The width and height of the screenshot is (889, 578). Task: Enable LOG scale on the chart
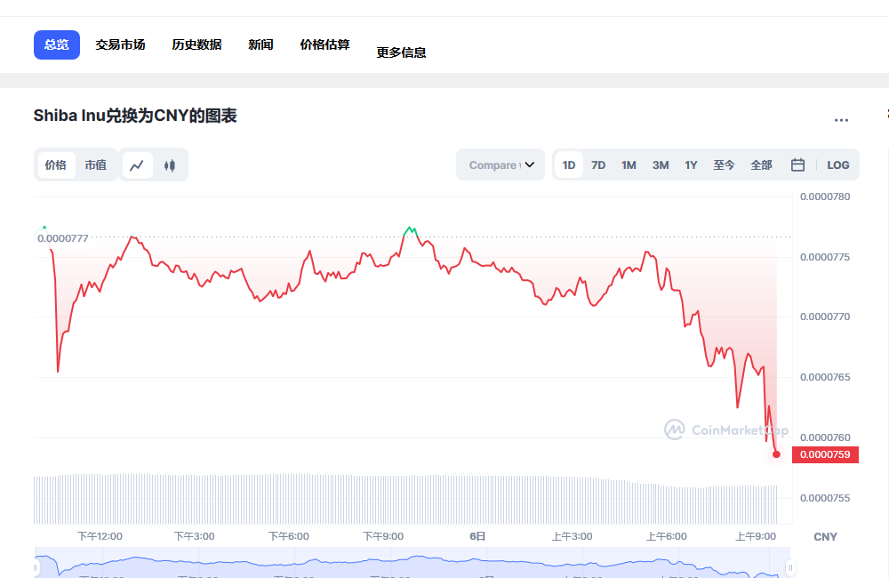(839, 165)
